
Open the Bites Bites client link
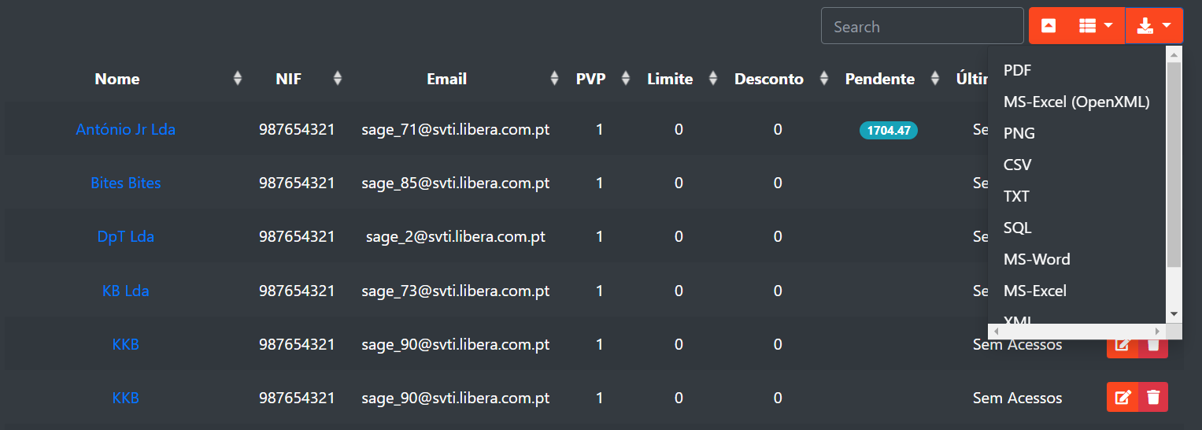coord(125,183)
